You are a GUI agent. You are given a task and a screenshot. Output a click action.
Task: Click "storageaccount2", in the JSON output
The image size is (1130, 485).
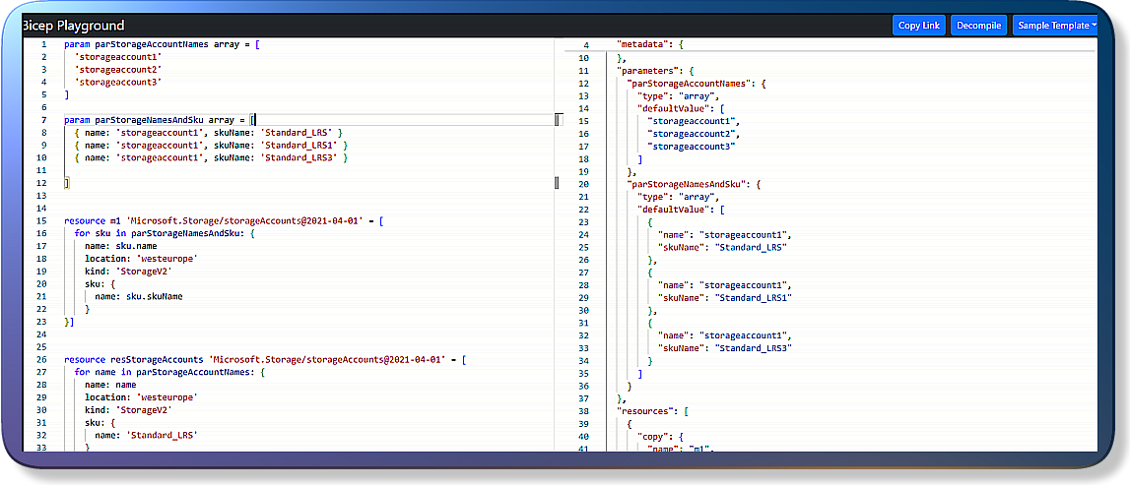click(x=694, y=134)
